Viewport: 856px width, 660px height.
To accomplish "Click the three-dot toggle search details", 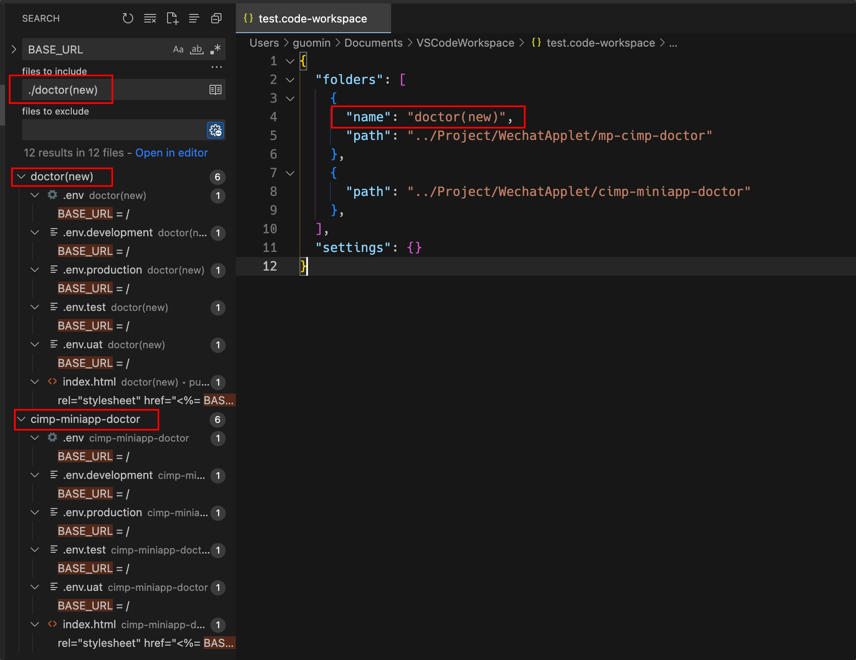I will click(216, 67).
